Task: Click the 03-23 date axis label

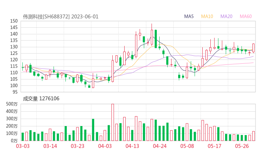Action: pyautogui.click(x=77, y=146)
